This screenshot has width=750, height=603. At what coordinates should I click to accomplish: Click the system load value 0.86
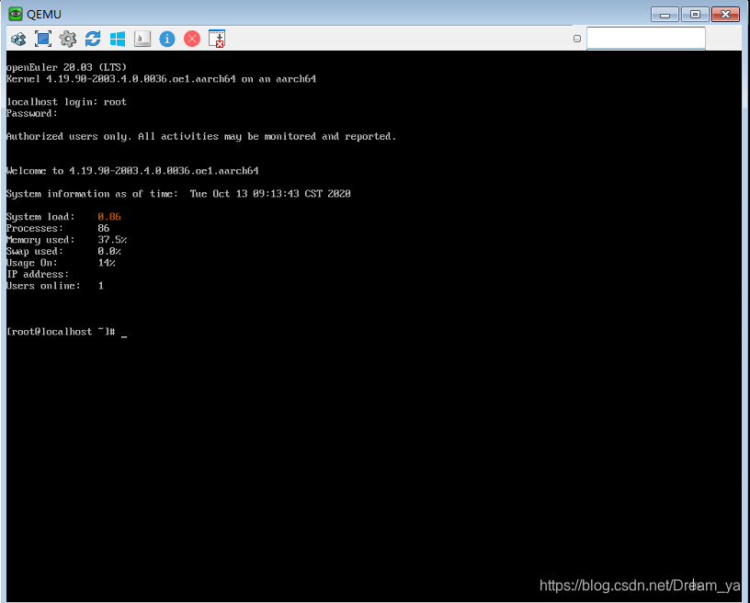[109, 217]
